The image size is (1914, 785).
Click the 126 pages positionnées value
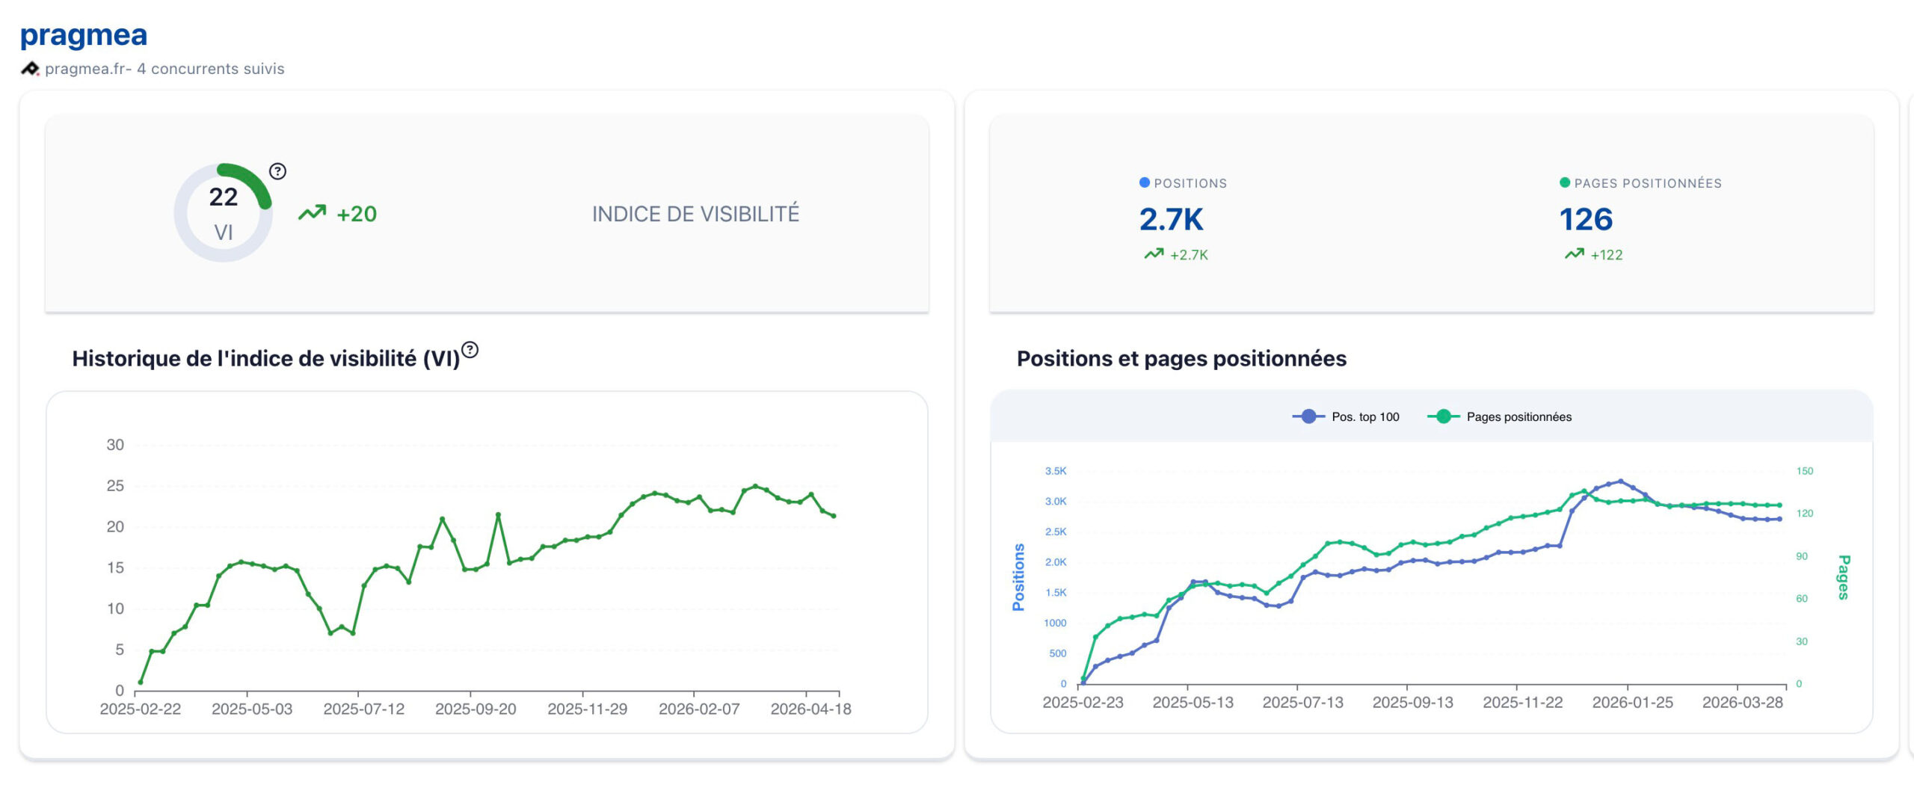point(1586,219)
